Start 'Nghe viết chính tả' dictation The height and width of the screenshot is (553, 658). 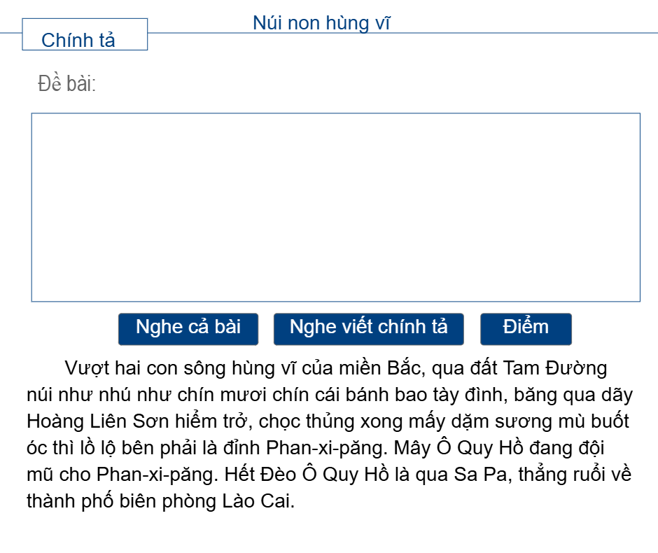pos(368,328)
